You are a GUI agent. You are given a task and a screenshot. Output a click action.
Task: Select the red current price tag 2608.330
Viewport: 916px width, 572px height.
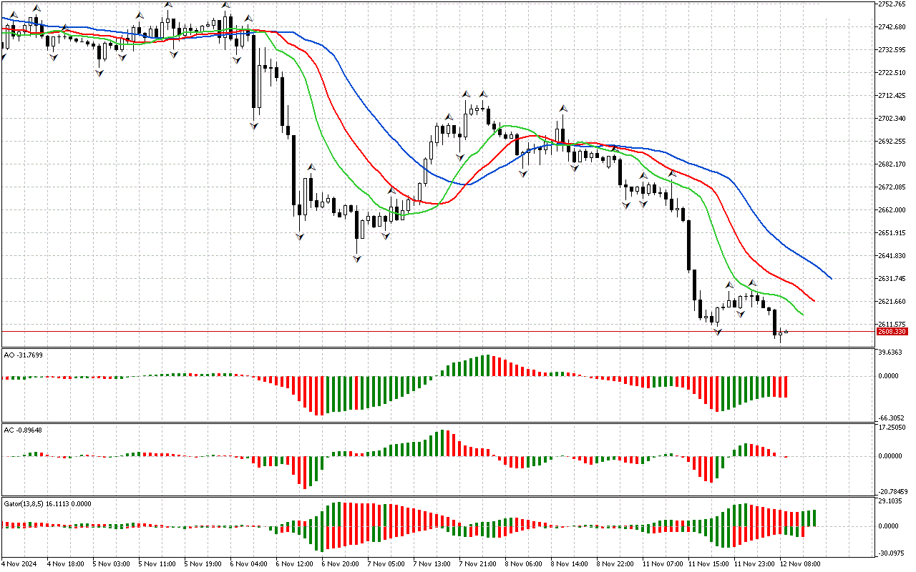point(893,331)
